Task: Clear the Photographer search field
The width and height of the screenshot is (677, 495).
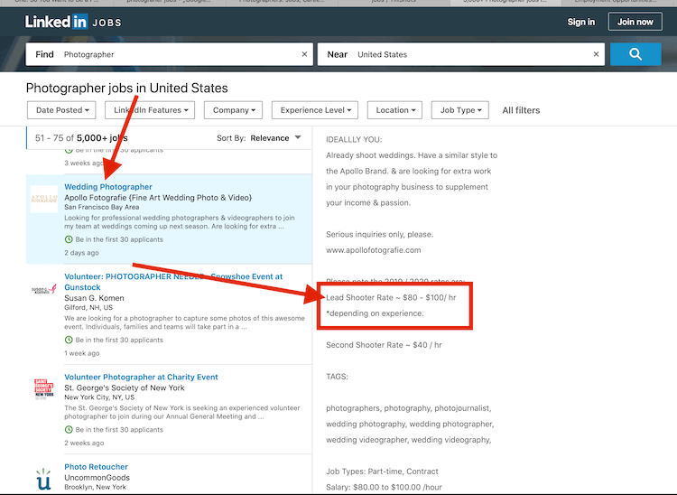Action: click(304, 54)
